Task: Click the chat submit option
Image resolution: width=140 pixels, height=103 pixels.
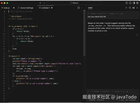Action: click(x=122, y=100)
